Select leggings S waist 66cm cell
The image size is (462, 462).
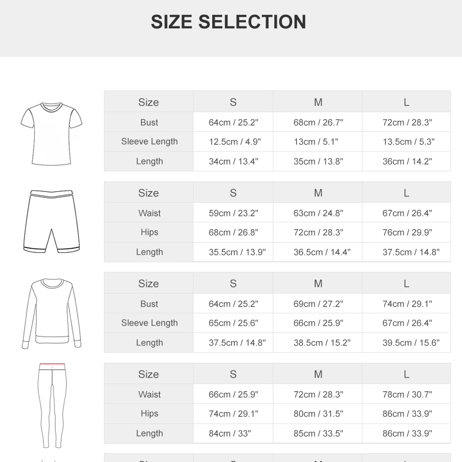[233, 394]
